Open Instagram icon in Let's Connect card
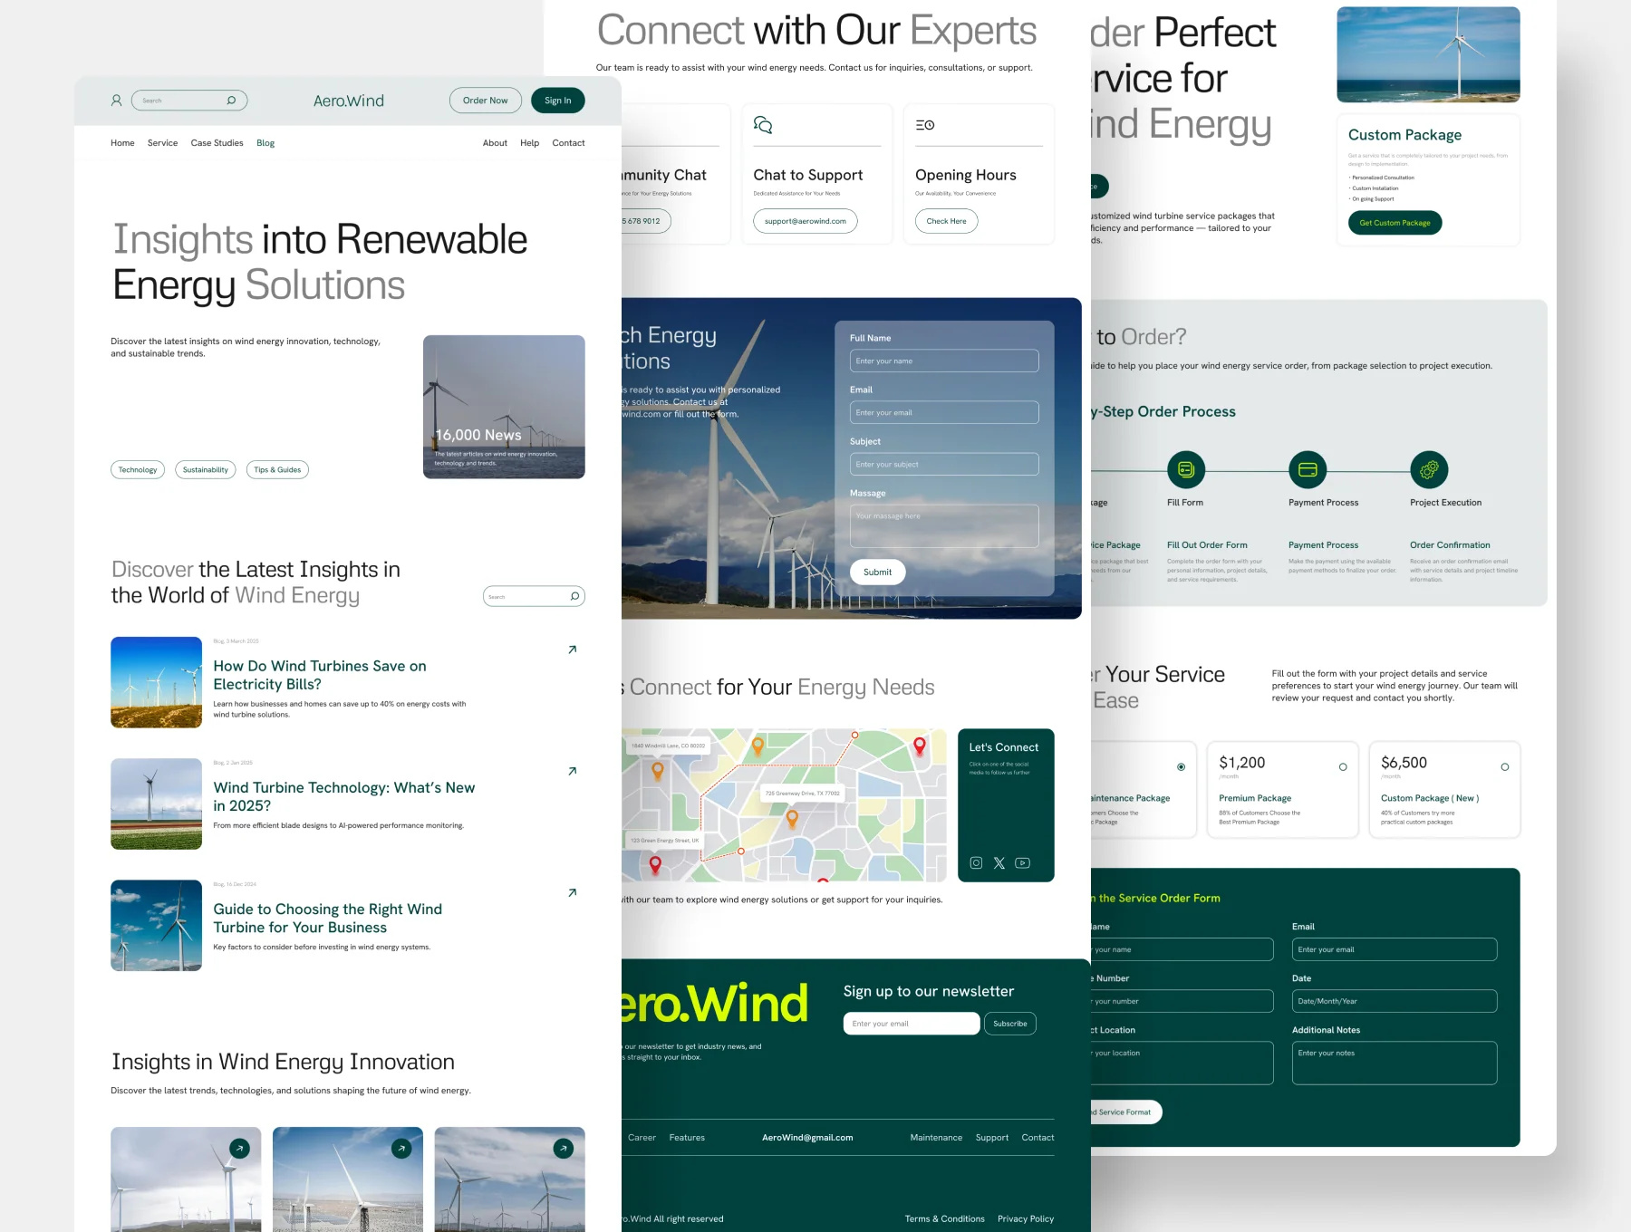Viewport: 1631px width, 1232px height. pos(976,862)
